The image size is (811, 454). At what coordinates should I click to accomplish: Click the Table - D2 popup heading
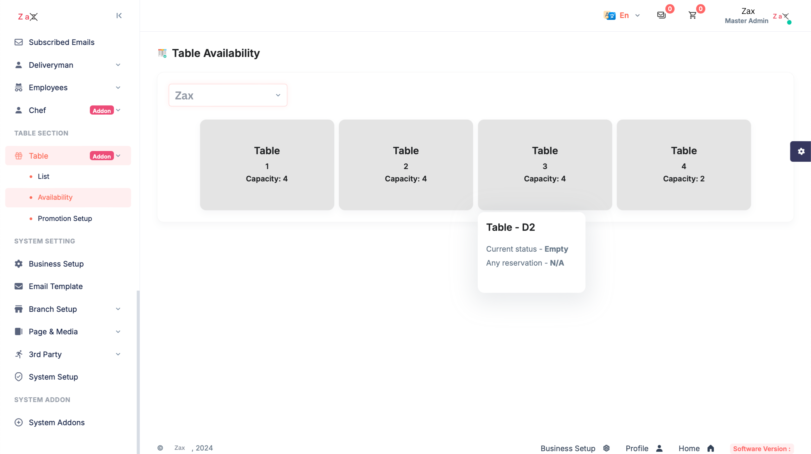[510, 227]
